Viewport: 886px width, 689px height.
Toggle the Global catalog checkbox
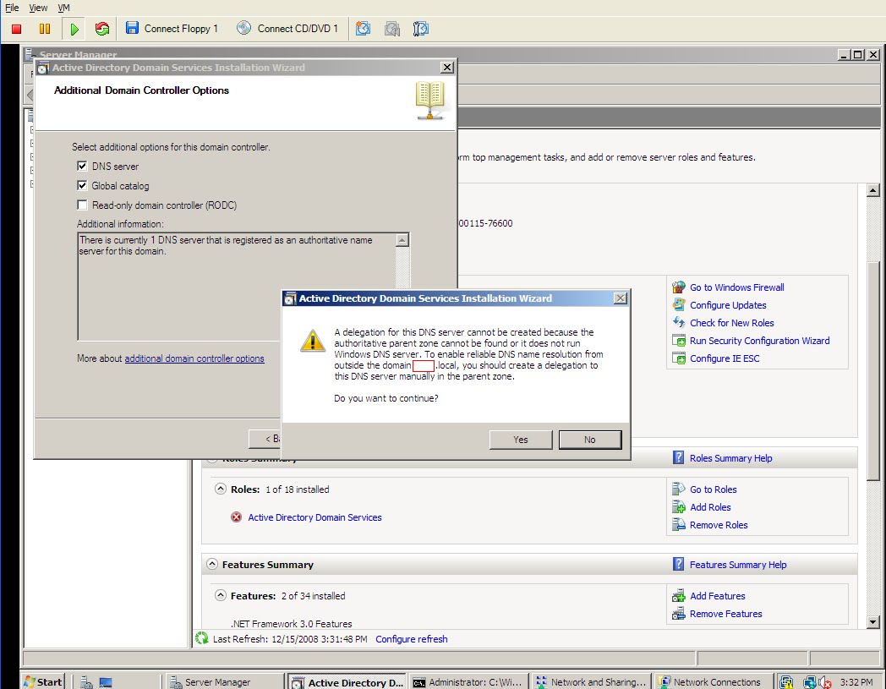(x=83, y=185)
